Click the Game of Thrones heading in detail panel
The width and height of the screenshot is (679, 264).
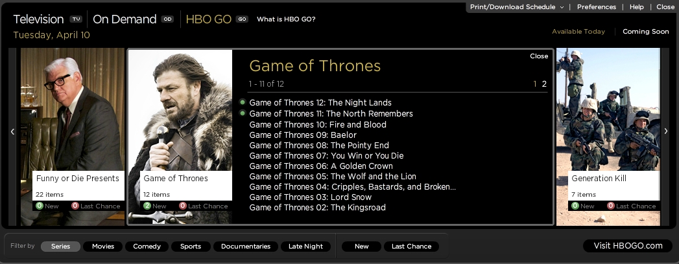pyautogui.click(x=315, y=65)
